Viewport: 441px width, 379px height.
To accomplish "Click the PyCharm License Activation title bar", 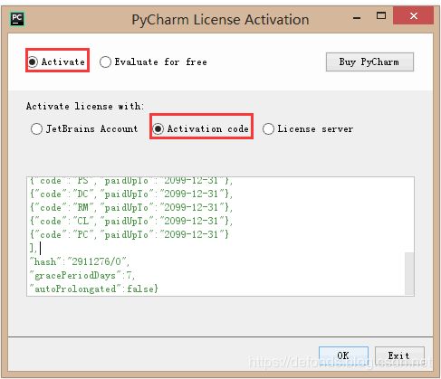I will click(220, 20).
